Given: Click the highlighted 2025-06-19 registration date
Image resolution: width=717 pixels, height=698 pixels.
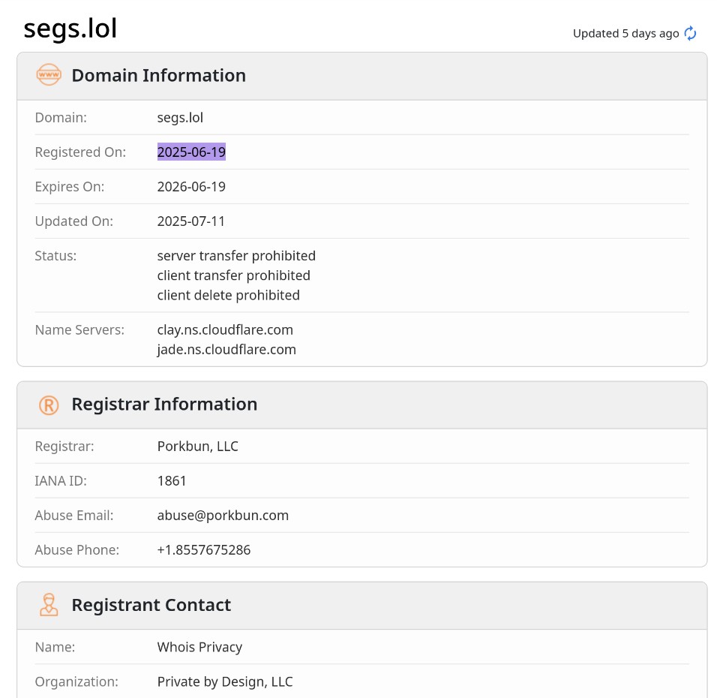Looking at the screenshot, I should [x=191, y=152].
